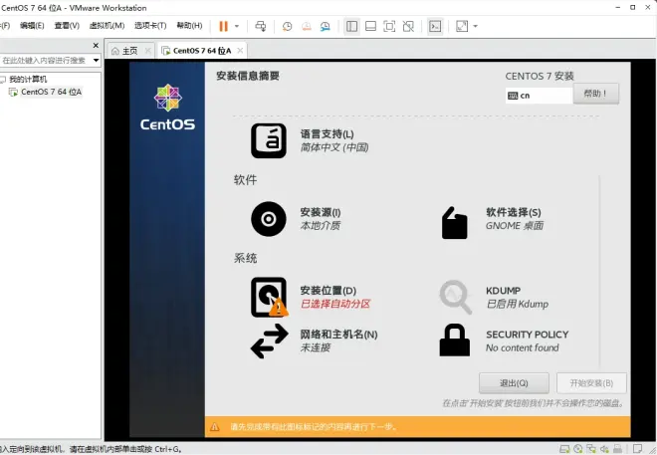Toggle the library sidebar view icon

(x=352, y=27)
